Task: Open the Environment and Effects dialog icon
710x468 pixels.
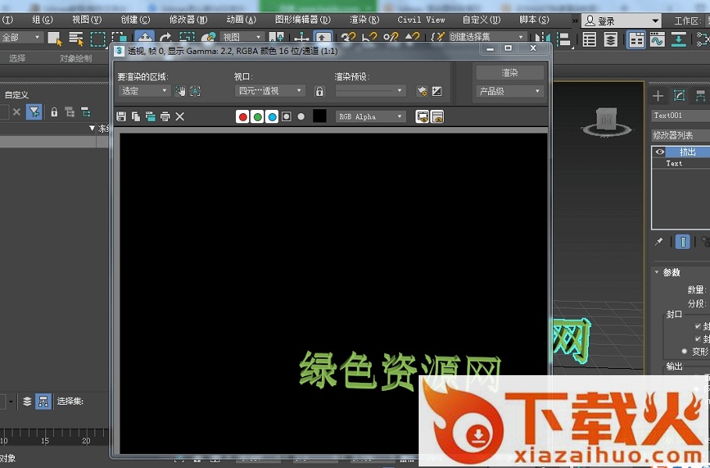Action: click(x=437, y=91)
